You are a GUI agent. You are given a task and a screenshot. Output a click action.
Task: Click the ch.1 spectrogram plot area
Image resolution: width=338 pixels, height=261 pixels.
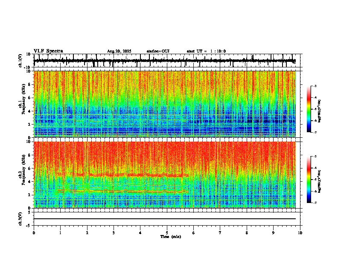click(x=164, y=104)
